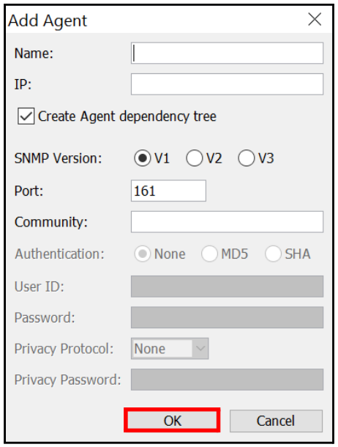This screenshot has width=338, height=447.
Task: Uncheck Create Agent dependency tree checkbox
Action: click(26, 116)
